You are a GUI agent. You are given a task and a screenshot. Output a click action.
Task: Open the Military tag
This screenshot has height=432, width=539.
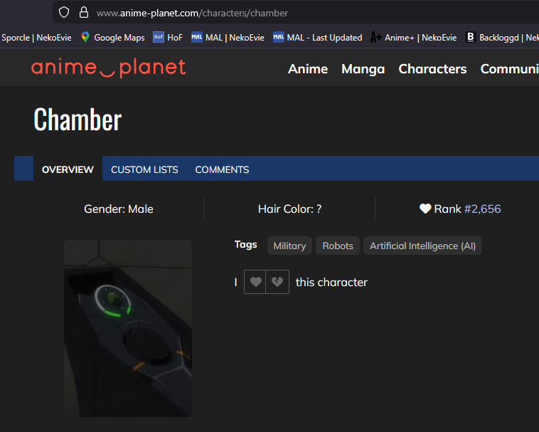point(289,246)
